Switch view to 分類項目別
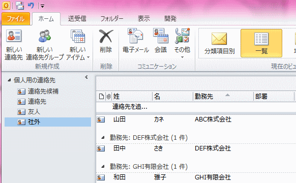296x183 pixels. [219, 43]
